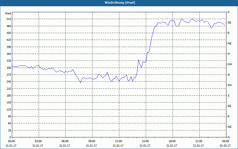Select the 180 value on the Grad axis

click(9, 96)
